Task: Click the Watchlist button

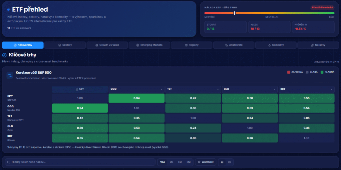Action: pyautogui.click(x=205, y=162)
